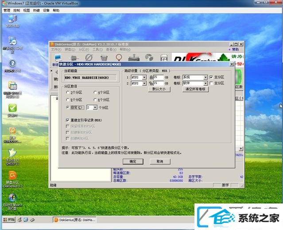Screen dimensions: 283x230
Task: Click the trash bin delete-partition toolbar icon
Action: [104, 57]
